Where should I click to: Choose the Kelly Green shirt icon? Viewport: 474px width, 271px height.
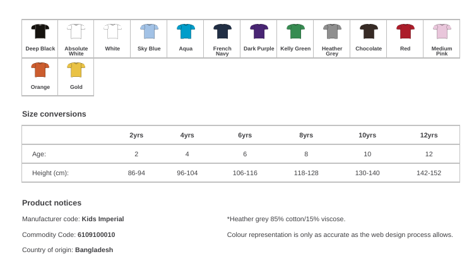(x=295, y=32)
